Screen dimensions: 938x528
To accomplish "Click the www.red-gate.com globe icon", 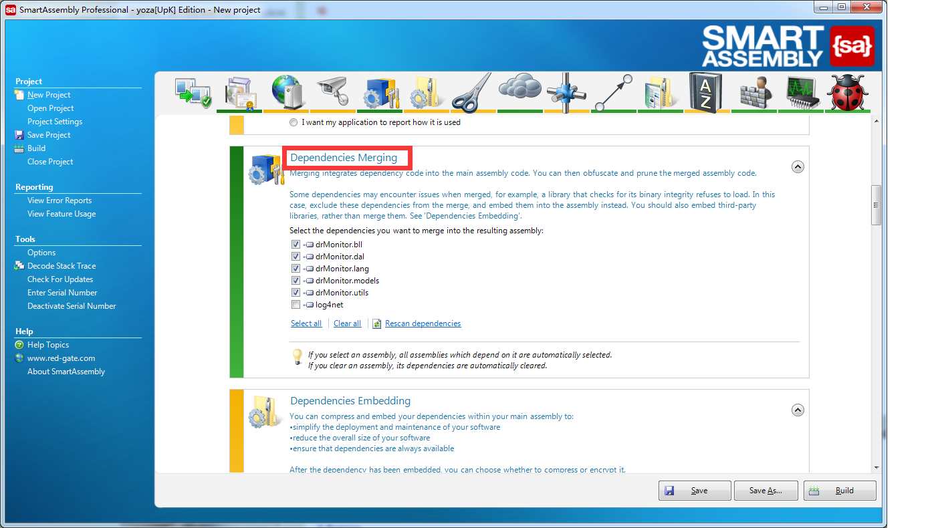I will click(x=19, y=358).
